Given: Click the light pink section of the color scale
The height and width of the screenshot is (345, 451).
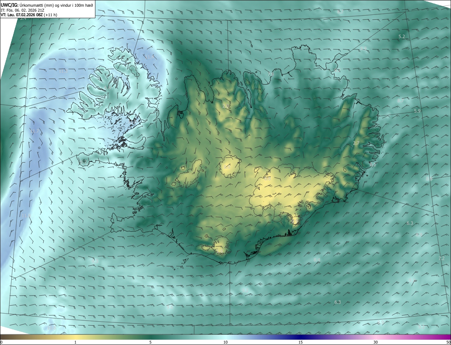Looking at the screenshot, I should coord(376,337).
